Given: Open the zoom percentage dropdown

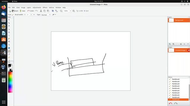Looking at the screenshot, I should tap(70, 11).
